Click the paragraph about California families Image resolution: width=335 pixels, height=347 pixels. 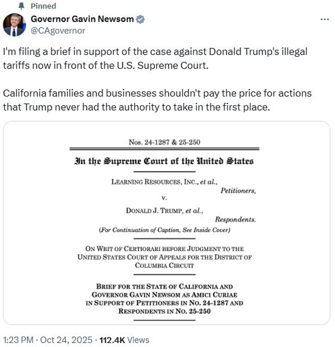pos(157,99)
